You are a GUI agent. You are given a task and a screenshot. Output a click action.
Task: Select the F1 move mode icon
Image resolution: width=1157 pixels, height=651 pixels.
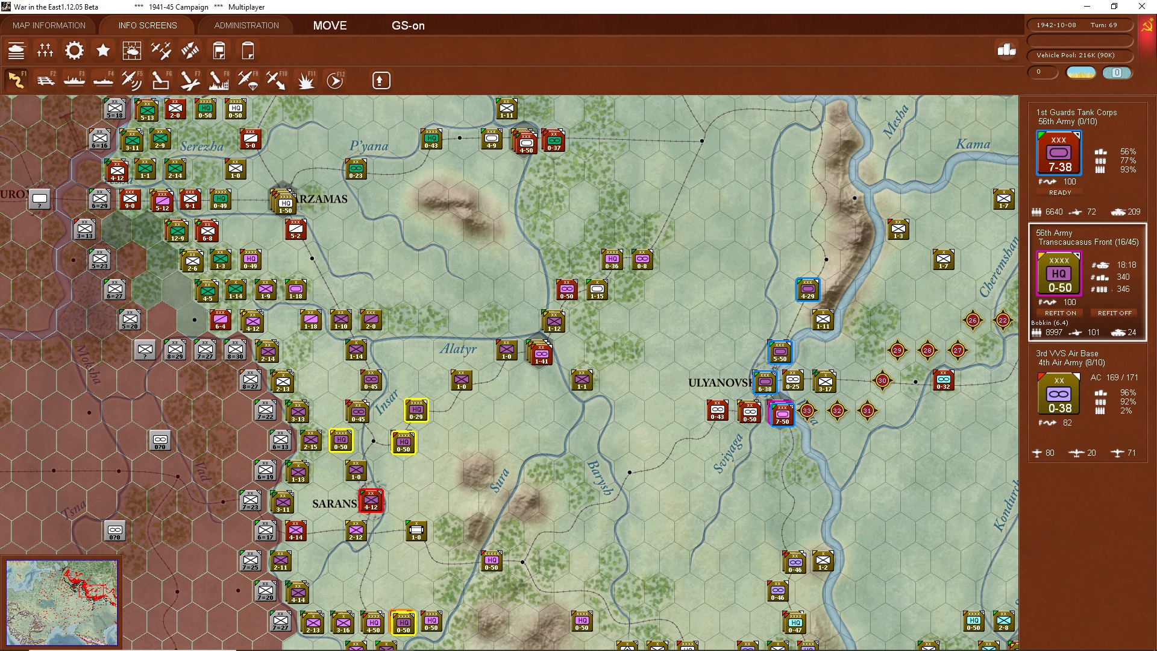point(16,80)
